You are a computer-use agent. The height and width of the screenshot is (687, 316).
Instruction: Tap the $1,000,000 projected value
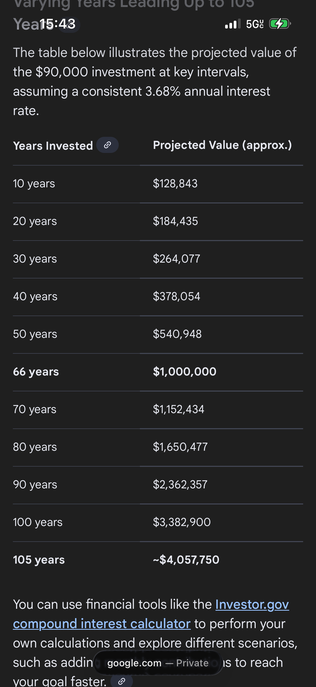[184, 372]
